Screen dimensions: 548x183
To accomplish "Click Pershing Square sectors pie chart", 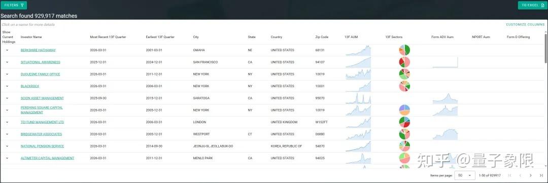I will pyautogui.click(x=404, y=110).
